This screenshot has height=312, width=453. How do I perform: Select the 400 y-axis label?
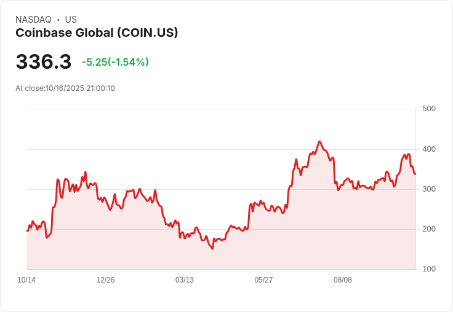[x=429, y=149]
